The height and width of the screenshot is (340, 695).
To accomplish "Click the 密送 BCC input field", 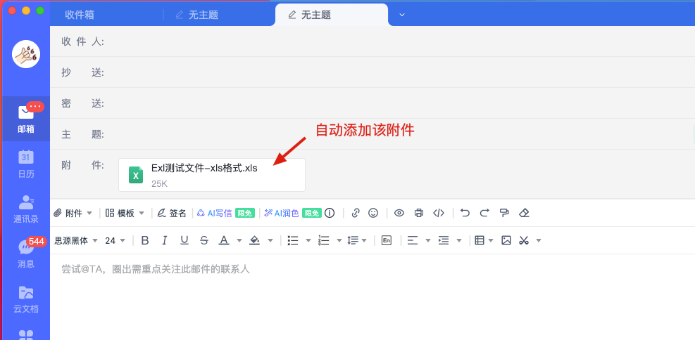I will tap(401, 103).
